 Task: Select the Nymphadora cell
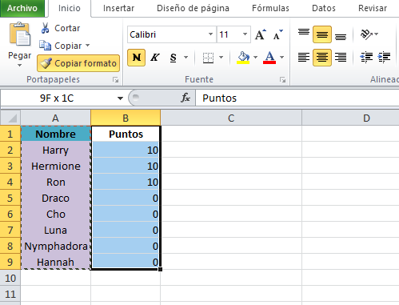click(x=55, y=246)
